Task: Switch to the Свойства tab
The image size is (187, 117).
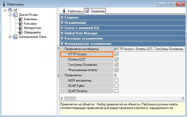Action: click(x=94, y=11)
